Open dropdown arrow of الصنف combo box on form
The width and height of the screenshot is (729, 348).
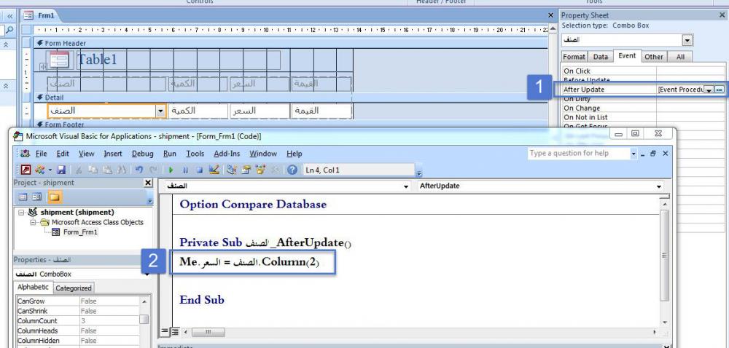click(x=161, y=111)
